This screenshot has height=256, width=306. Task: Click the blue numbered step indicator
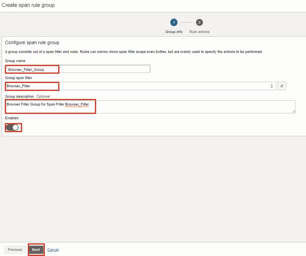174,22
